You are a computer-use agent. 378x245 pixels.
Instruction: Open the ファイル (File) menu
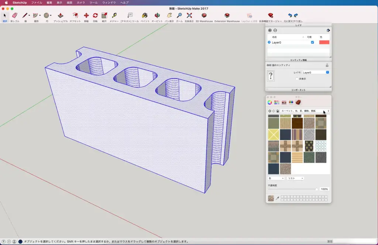click(x=37, y=3)
